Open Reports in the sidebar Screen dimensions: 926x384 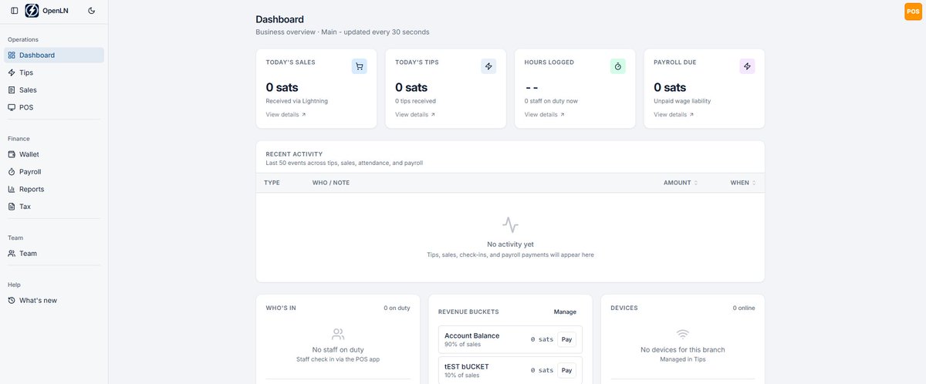pos(54,189)
